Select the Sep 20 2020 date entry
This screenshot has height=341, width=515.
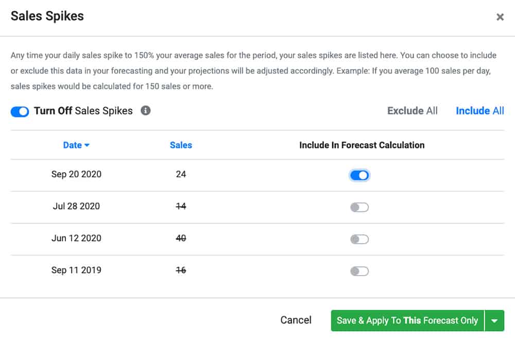pyautogui.click(x=76, y=175)
